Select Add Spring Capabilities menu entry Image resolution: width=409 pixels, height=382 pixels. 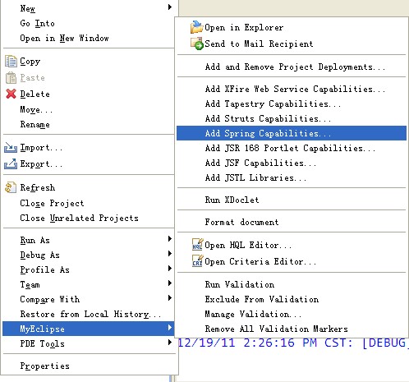click(x=292, y=133)
